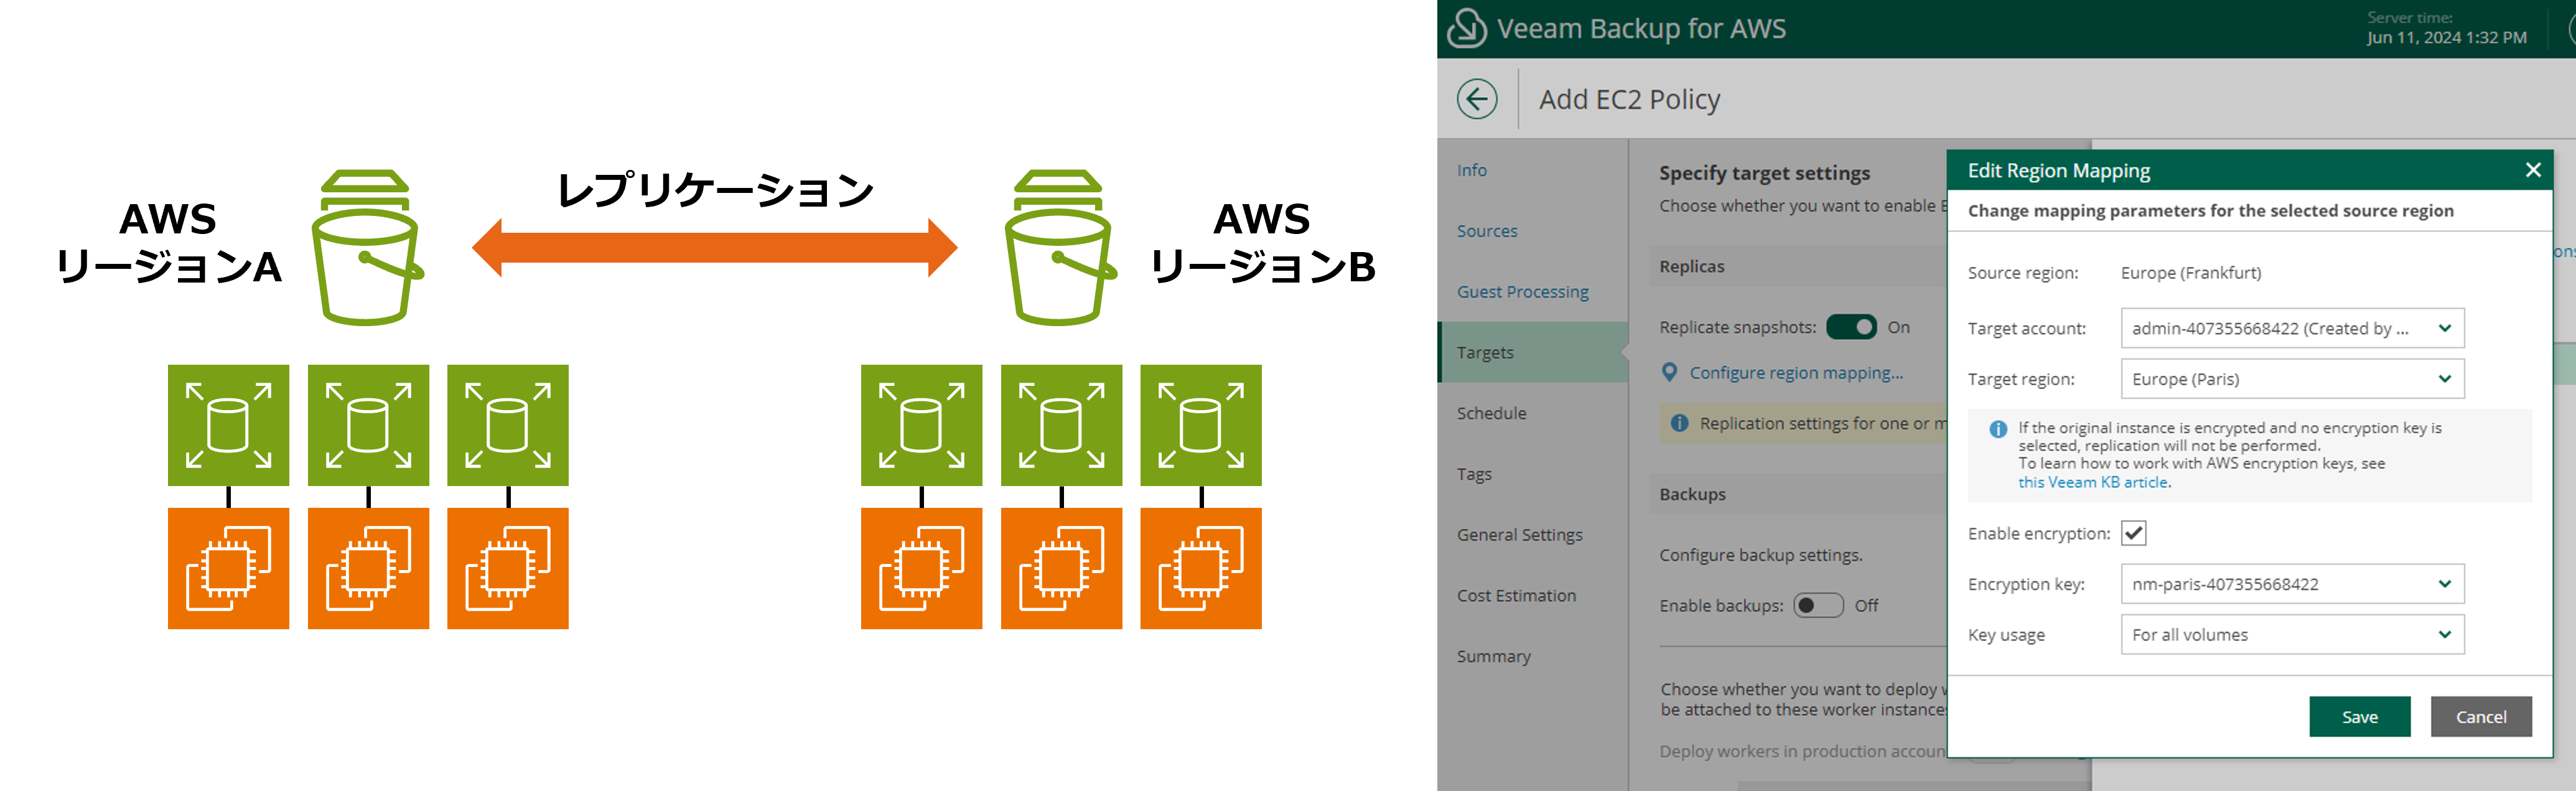Uncheck the Enable encryption checkbox

[x=2134, y=533]
